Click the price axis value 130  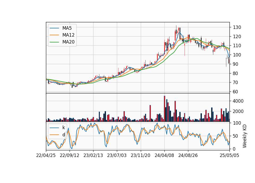click(237, 27)
